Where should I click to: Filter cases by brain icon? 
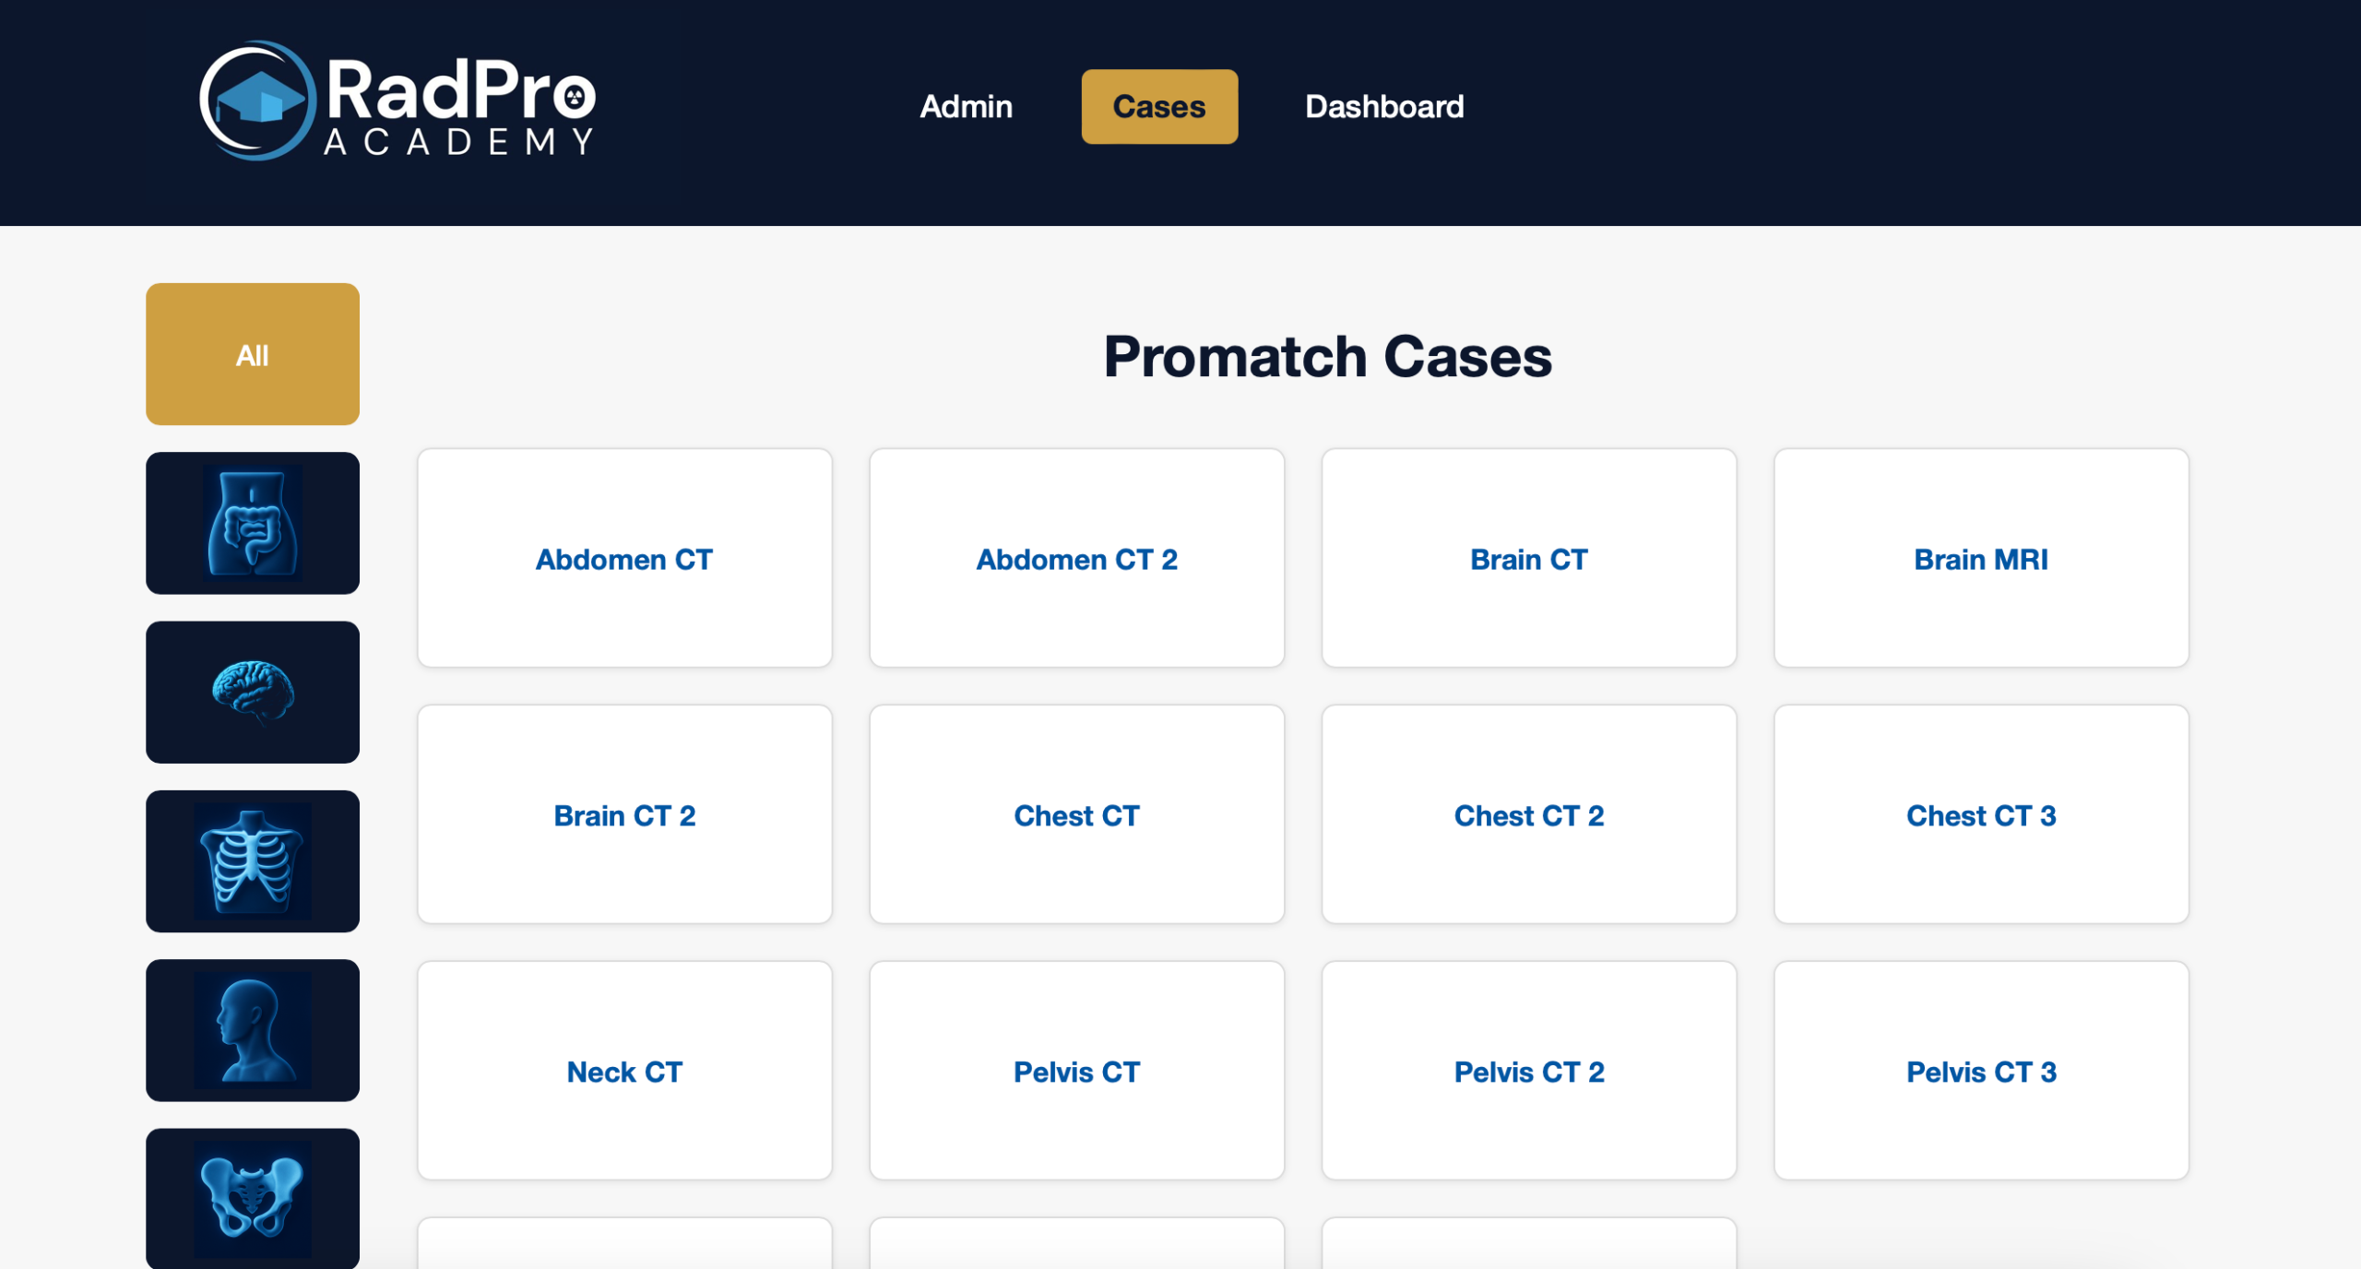click(252, 692)
